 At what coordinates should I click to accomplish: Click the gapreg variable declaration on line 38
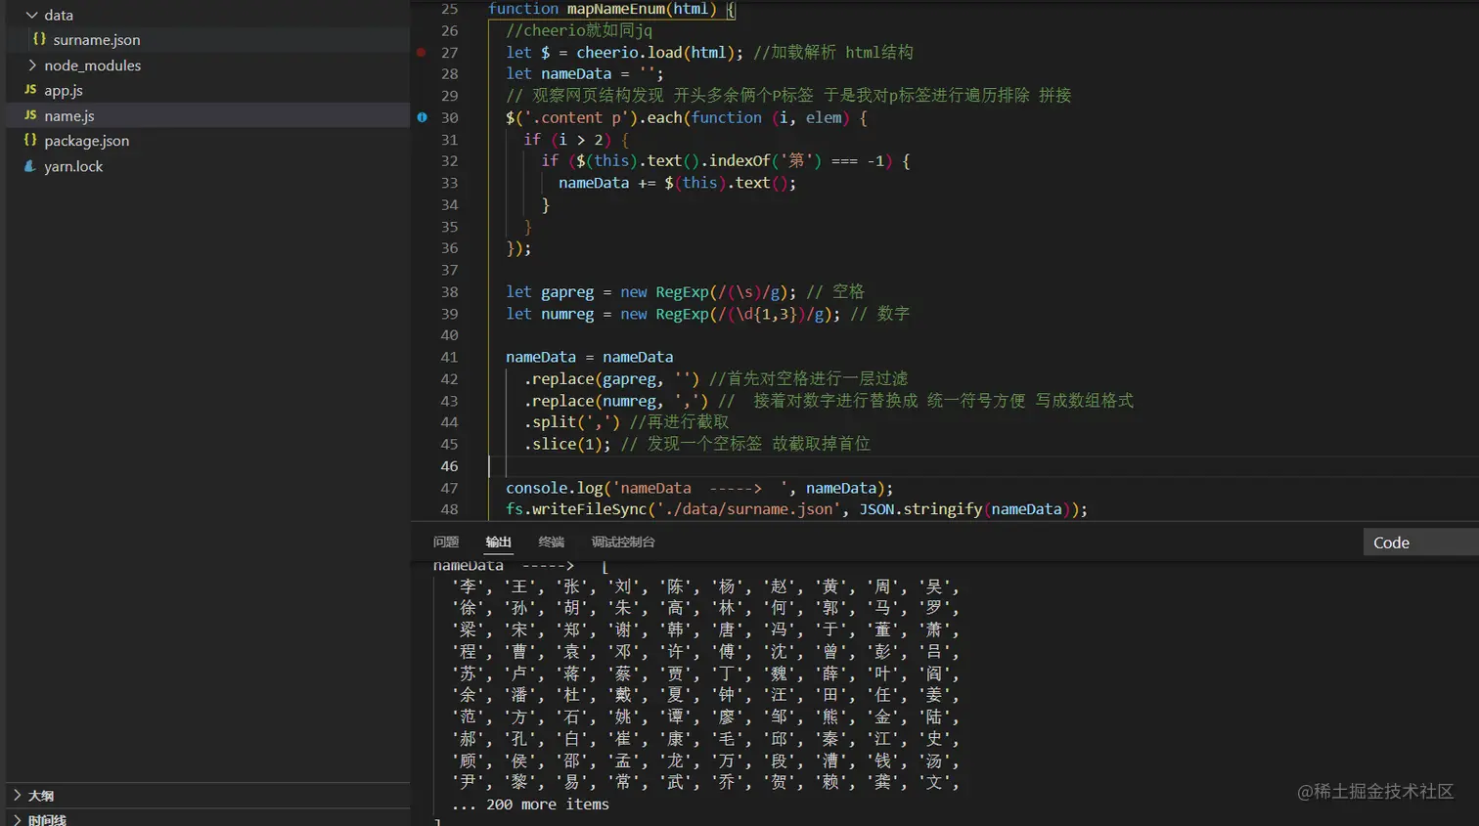(x=567, y=291)
